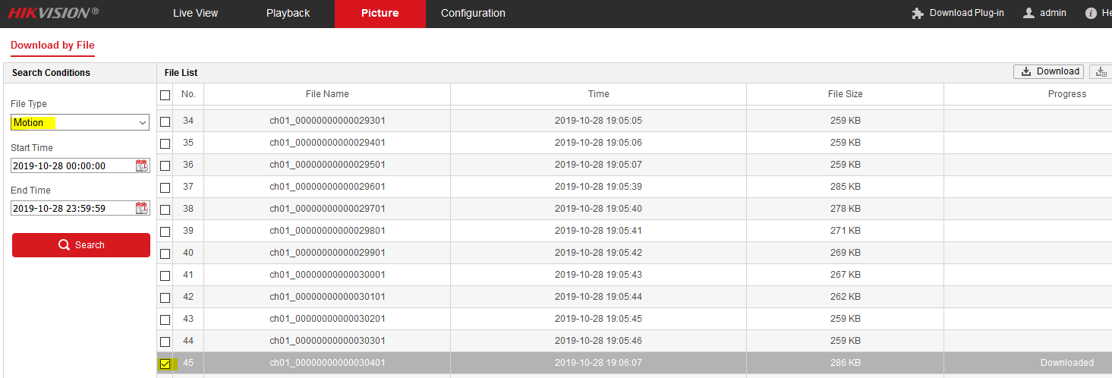Click the HIKVISION logo
Screen dimensions: 1112x378
point(53,13)
